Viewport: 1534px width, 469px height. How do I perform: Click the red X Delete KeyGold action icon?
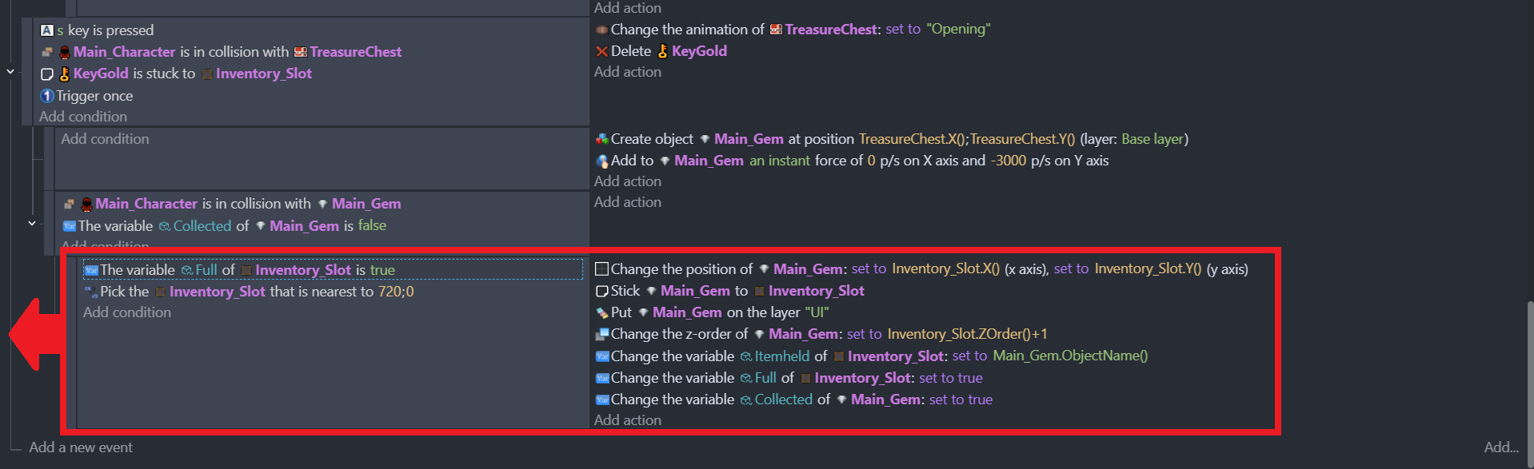601,51
